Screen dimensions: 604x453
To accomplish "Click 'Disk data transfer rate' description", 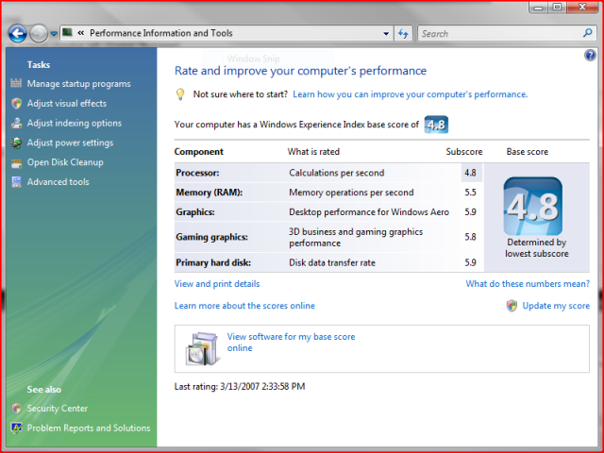I will pyautogui.click(x=332, y=262).
